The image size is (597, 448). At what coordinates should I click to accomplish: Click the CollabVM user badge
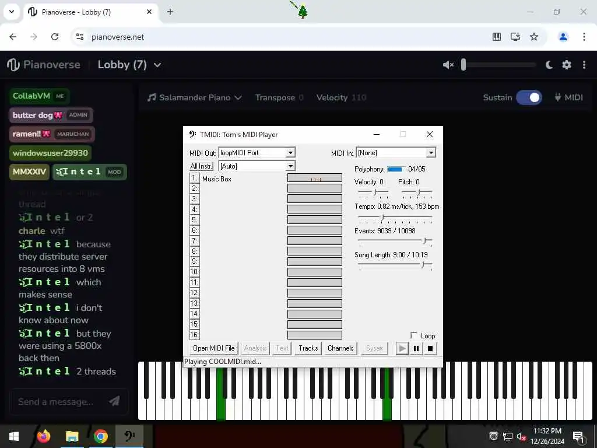[x=39, y=96]
